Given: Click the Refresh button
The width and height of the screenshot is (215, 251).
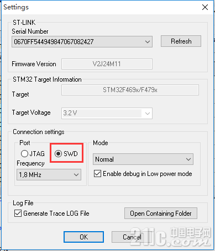Looking at the screenshot, I should [181, 41].
